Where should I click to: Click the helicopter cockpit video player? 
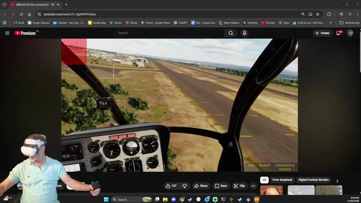coord(179,105)
